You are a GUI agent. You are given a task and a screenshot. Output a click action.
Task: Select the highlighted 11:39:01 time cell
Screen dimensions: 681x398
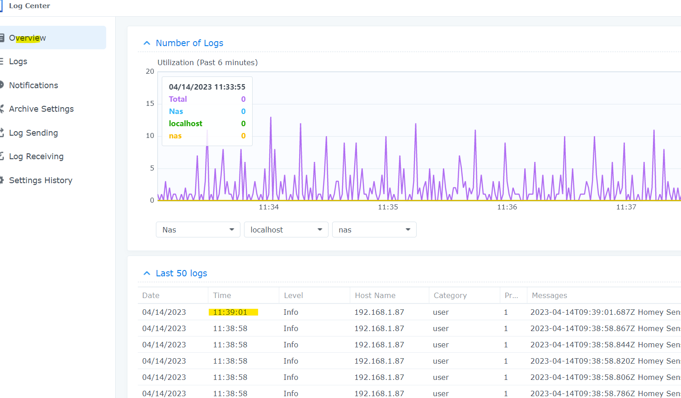pos(230,312)
